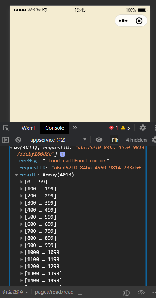Screen dimensions: 156x298
Task: Expand array range [900 … 999]
Action: tap(21, 245)
